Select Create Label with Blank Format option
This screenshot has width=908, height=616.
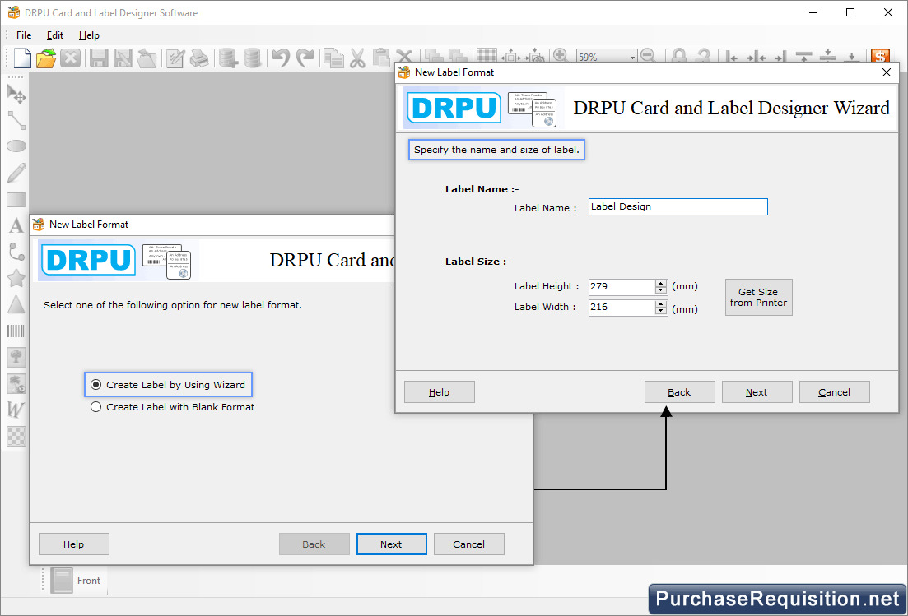coord(96,407)
